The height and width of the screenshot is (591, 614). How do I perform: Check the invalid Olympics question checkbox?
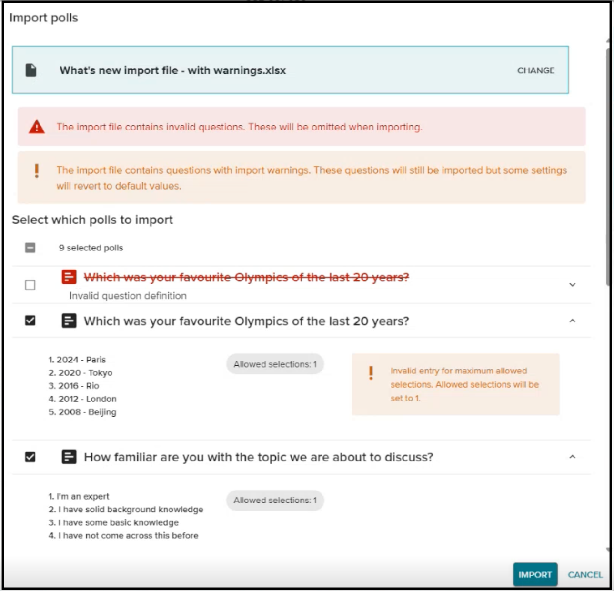coord(30,285)
